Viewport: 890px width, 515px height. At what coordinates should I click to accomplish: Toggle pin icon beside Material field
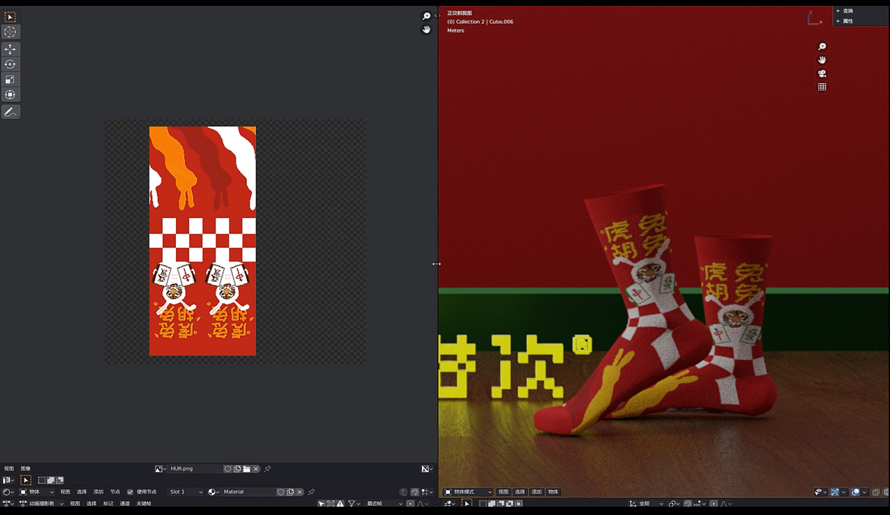pyautogui.click(x=311, y=492)
